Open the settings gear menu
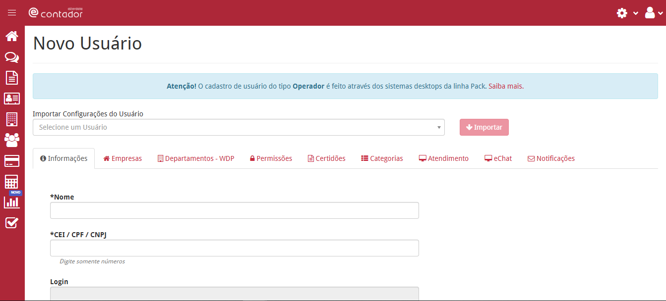Viewport: 666px width, 301px height. [x=627, y=13]
